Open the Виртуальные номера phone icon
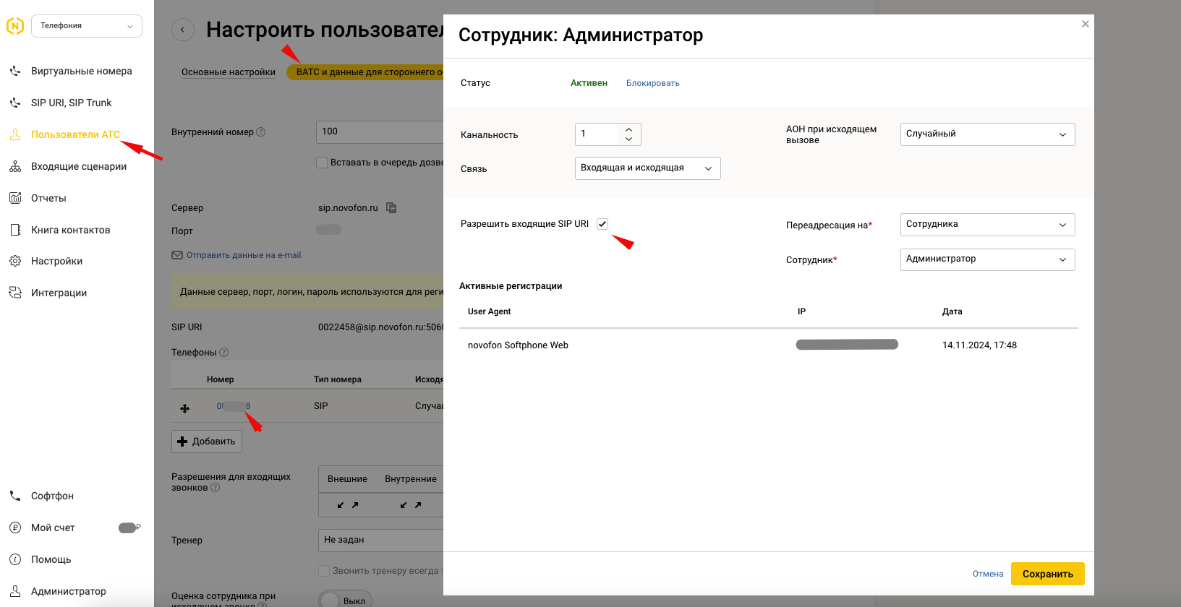Image resolution: width=1181 pixels, height=607 pixels. click(x=15, y=71)
